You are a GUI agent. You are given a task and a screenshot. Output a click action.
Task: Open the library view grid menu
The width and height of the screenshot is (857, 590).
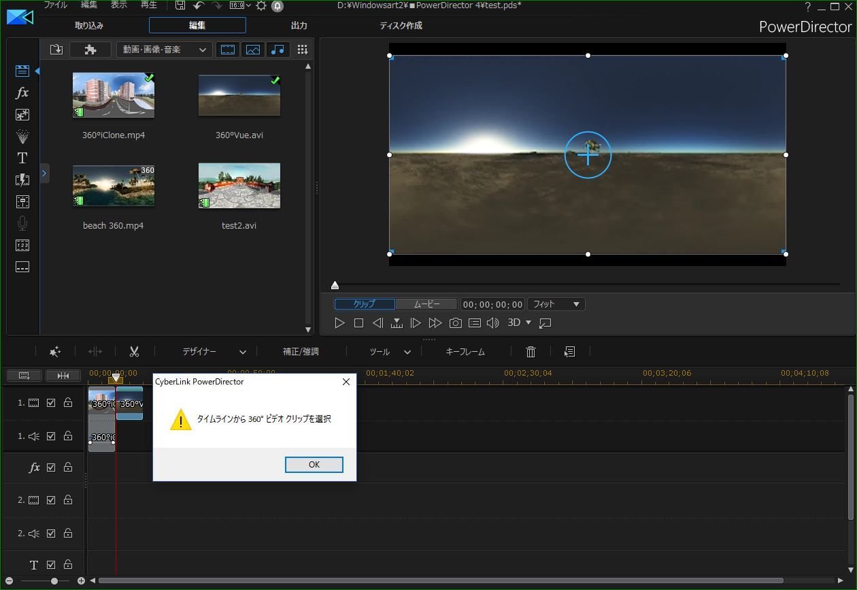click(303, 50)
